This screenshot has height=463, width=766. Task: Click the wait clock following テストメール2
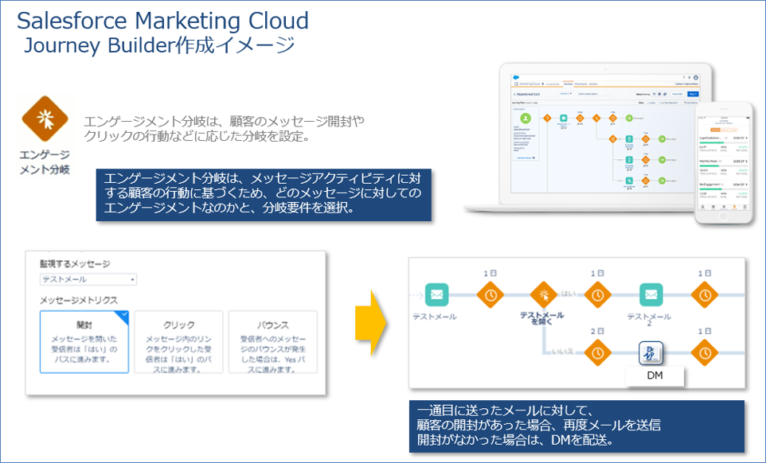pos(705,294)
